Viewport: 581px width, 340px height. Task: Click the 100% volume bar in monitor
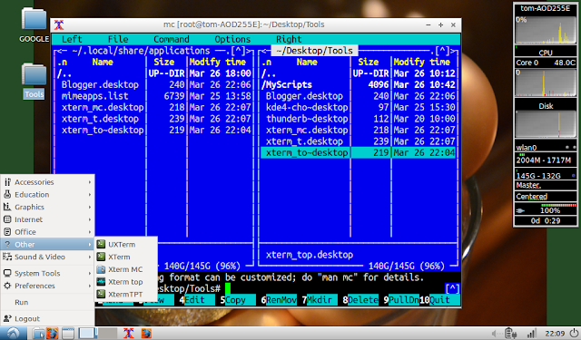click(x=546, y=210)
